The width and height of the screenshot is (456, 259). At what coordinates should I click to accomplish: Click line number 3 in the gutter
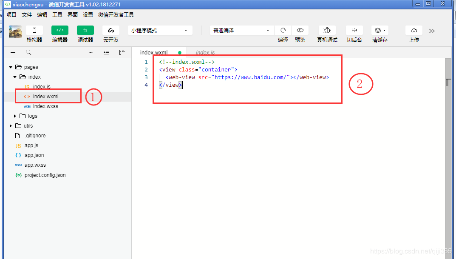tap(146, 77)
